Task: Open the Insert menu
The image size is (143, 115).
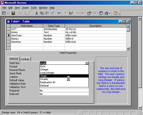Action: pos(25,8)
